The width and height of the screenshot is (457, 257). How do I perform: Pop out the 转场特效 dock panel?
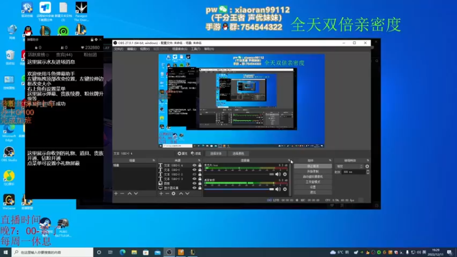pos(368,160)
